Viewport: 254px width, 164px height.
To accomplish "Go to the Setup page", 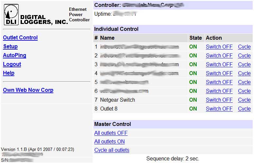I will coord(10,47).
